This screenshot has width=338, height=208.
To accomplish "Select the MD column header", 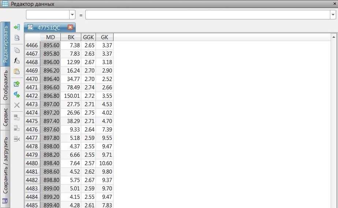I will coord(51,37).
